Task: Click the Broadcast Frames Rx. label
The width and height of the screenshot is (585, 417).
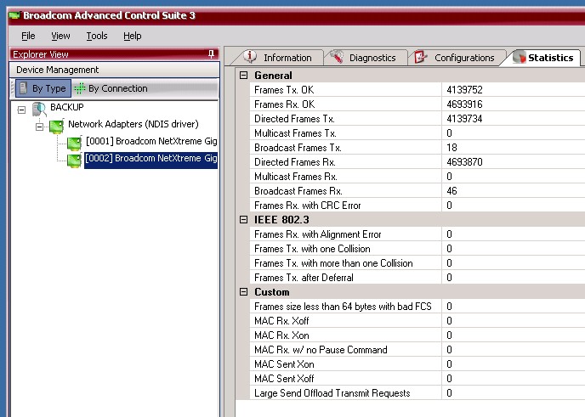Action: coord(298,191)
